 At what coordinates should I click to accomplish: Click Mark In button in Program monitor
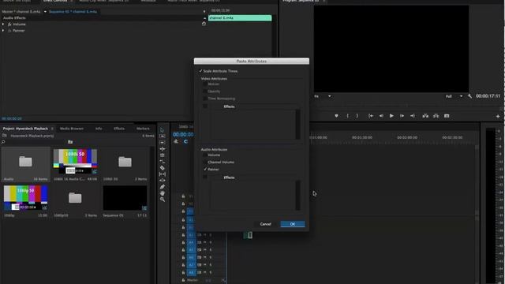pyautogui.click(x=347, y=116)
